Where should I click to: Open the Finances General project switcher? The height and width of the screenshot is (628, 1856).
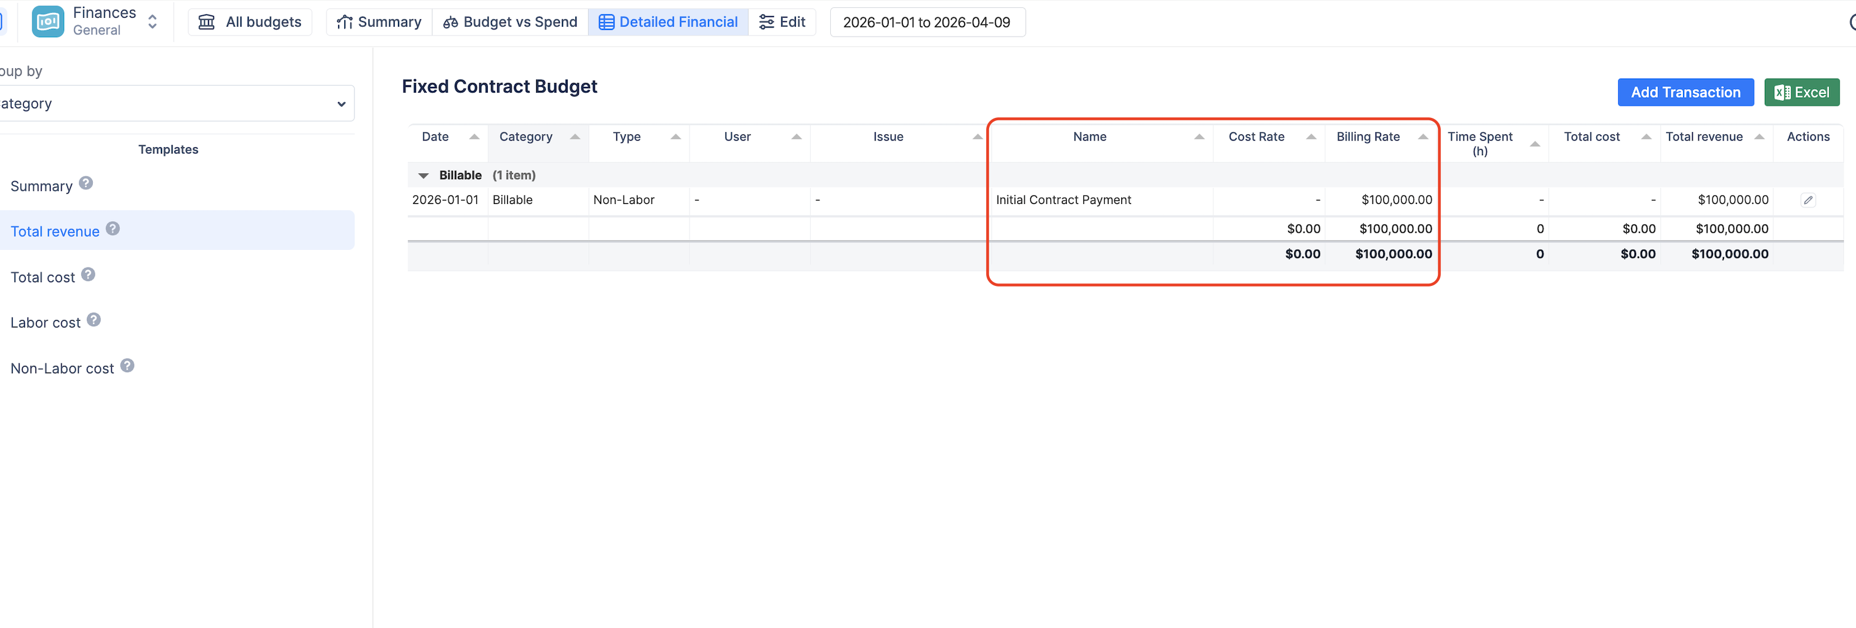click(152, 21)
